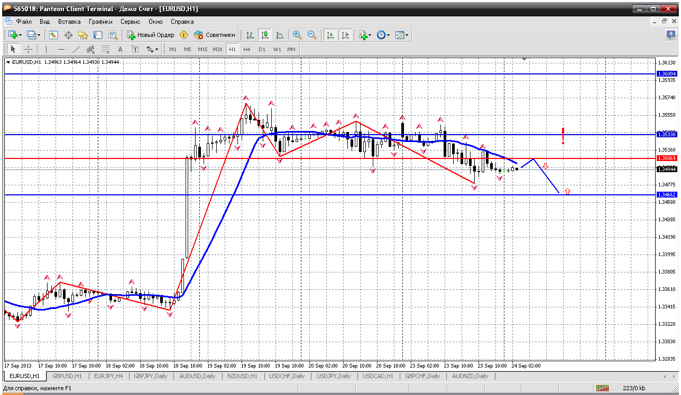Switch chart to candlesticks
Screen dimensions: 681x395
coord(265,35)
